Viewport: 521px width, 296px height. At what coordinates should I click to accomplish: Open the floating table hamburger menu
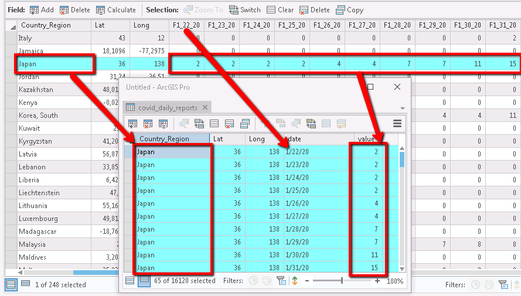(397, 124)
